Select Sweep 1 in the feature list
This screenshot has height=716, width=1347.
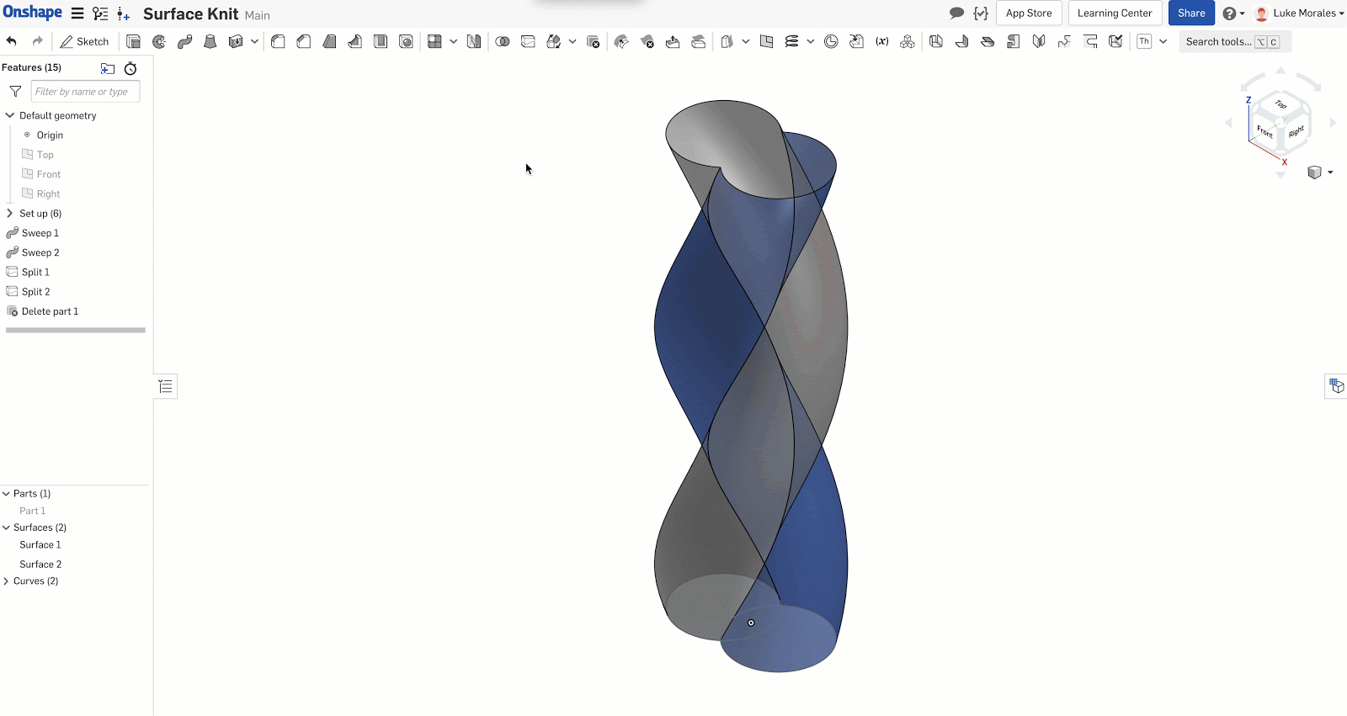coord(40,233)
